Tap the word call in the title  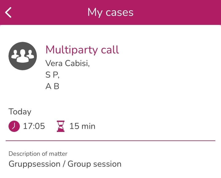pyautogui.click(x=110, y=50)
